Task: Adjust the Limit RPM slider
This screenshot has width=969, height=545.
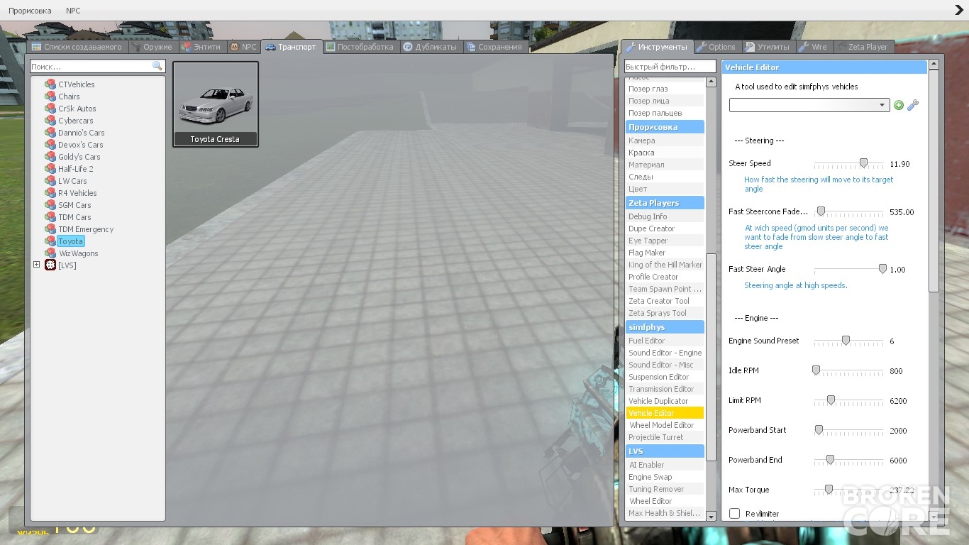Action: pyautogui.click(x=831, y=400)
